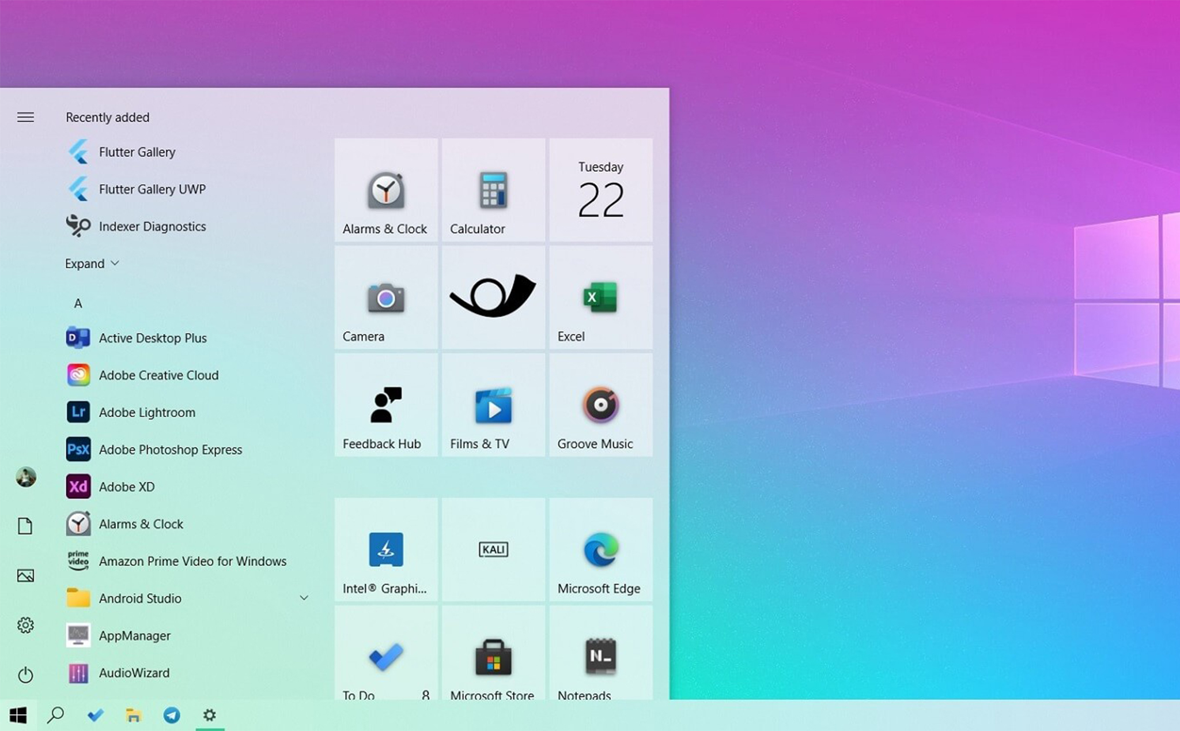
Task: Launch Microsoft Edge tile
Action: click(x=600, y=549)
